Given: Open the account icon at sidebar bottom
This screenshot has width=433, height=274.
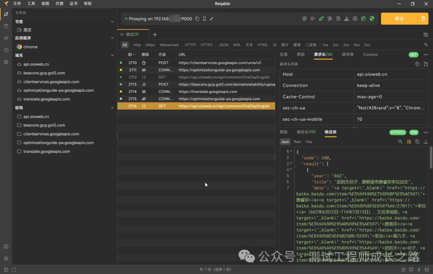Looking at the screenshot, I should [x=6, y=246].
